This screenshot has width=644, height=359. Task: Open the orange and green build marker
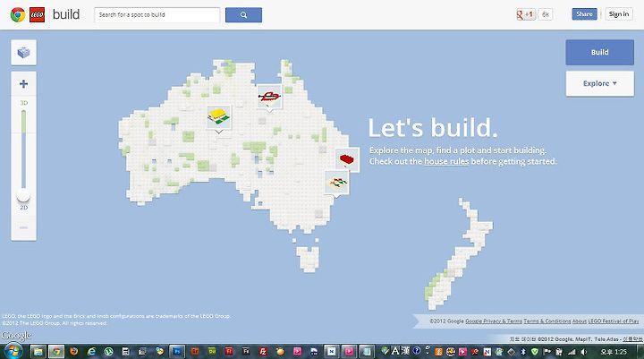[337, 183]
